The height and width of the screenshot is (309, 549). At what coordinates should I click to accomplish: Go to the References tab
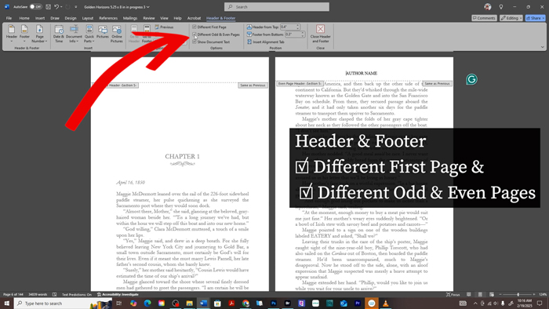pos(108,18)
